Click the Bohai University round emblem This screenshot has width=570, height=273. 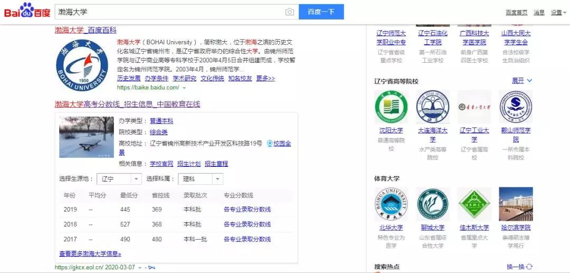pyautogui.click(x=82, y=65)
